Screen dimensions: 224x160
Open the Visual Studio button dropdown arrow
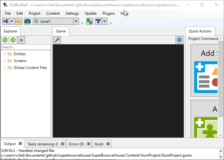[x=12, y=22]
